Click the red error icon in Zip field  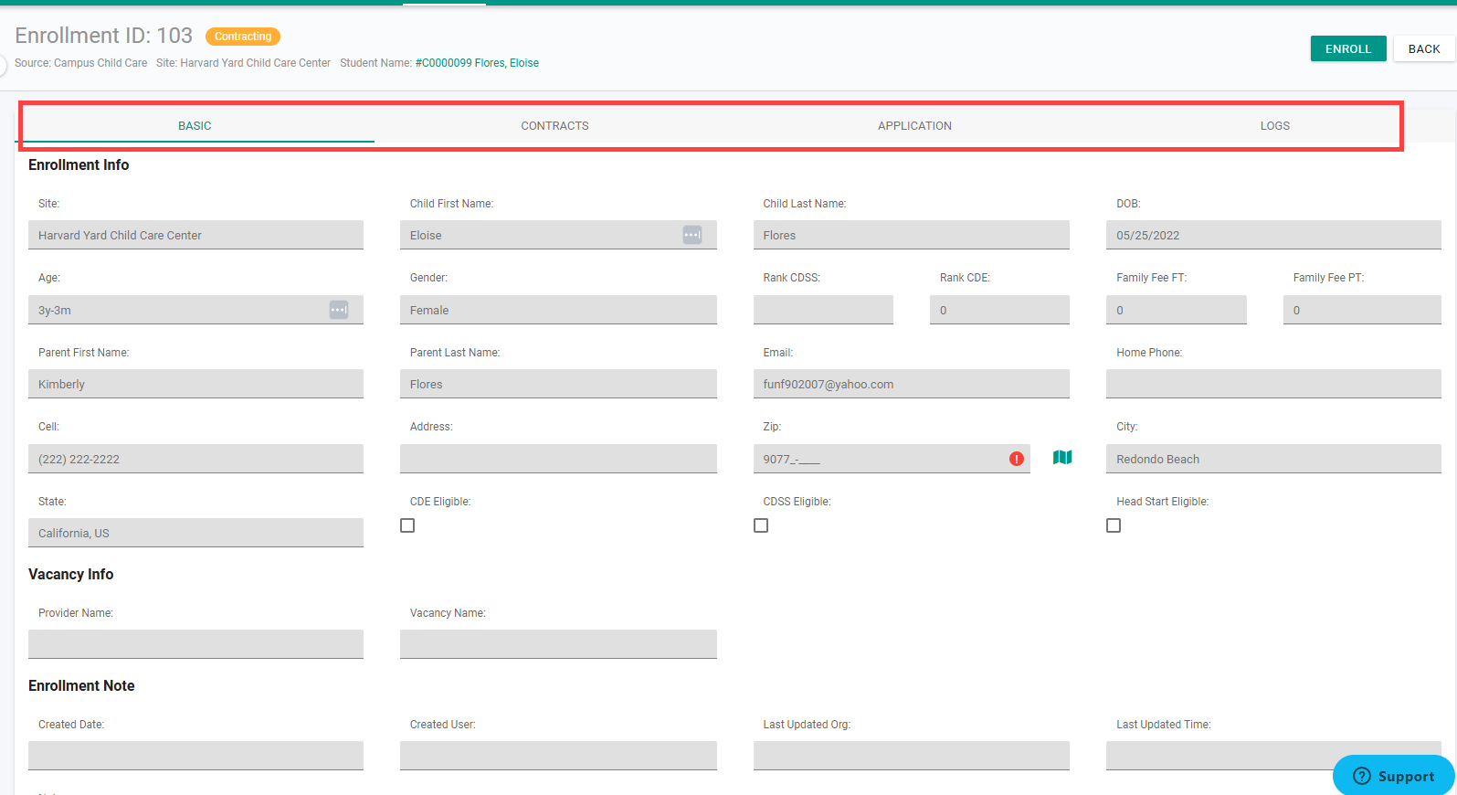pos(1017,459)
